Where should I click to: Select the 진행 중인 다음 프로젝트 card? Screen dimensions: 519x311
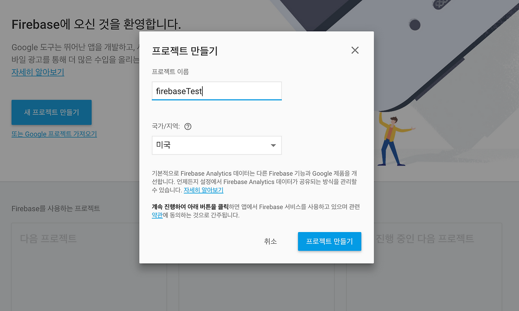(424, 267)
